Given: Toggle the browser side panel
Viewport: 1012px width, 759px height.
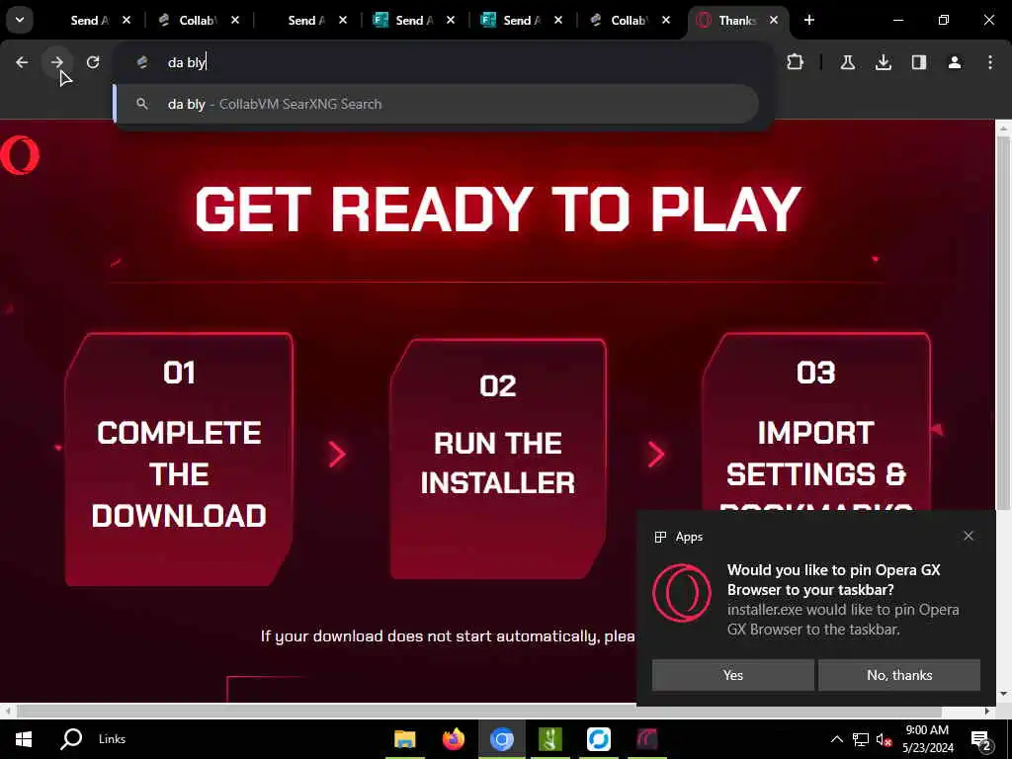Looking at the screenshot, I should coord(919,62).
